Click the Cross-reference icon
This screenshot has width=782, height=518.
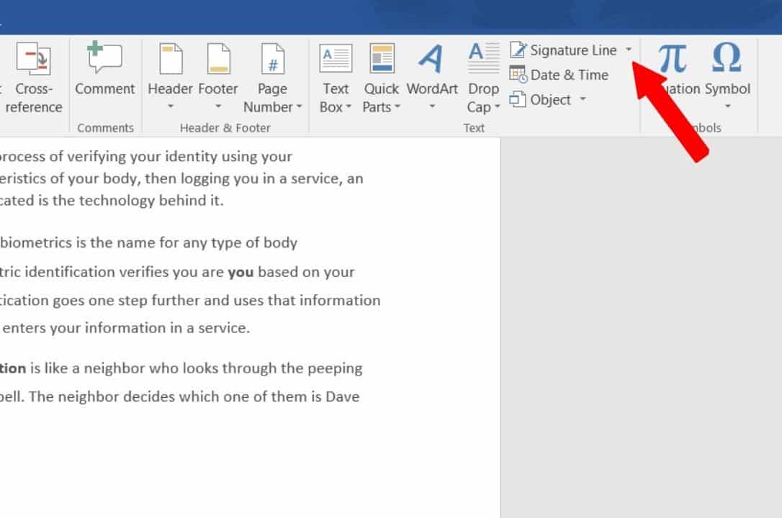tap(33, 59)
